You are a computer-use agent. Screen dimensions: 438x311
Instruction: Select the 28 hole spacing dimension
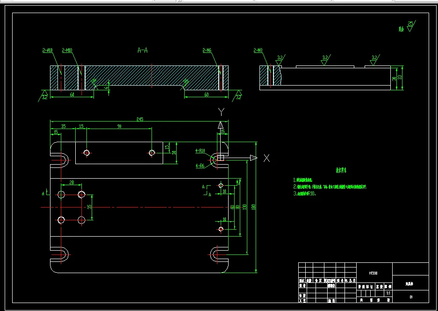(x=72, y=182)
